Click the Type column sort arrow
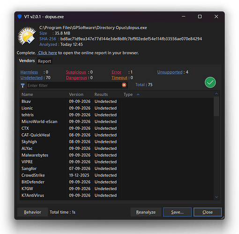This screenshot has width=239, height=234. tap(138, 95)
